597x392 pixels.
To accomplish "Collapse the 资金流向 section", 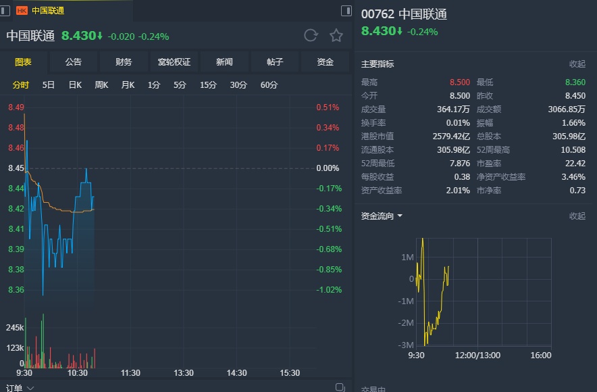I will (577, 216).
